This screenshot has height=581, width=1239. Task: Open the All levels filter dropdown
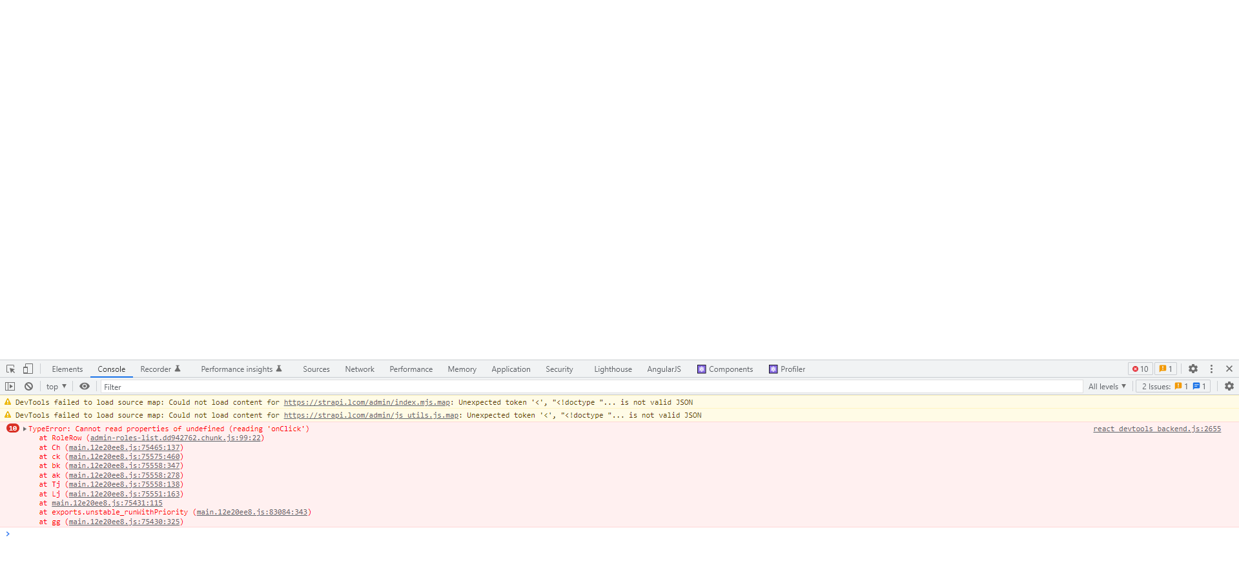pos(1107,386)
